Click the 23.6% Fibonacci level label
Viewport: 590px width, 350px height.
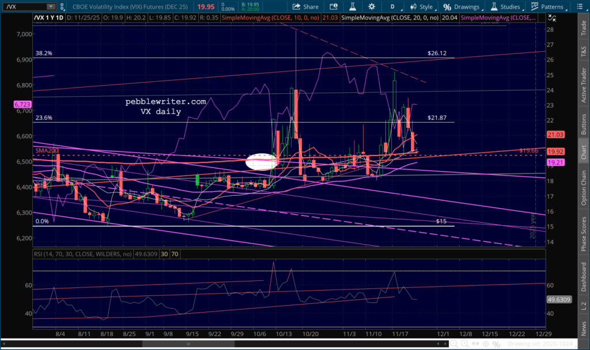tap(44, 117)
